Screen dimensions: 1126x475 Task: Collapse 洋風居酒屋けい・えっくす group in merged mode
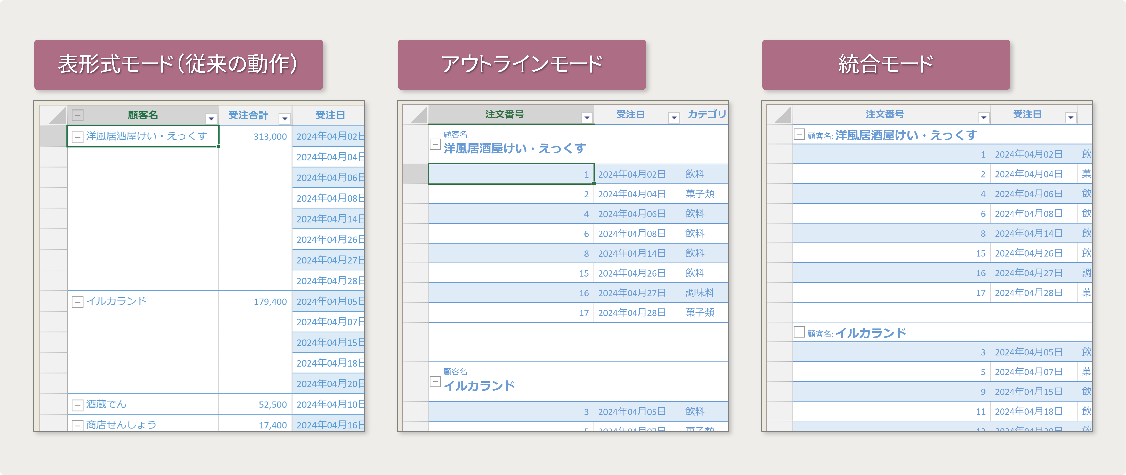(799, 134)
